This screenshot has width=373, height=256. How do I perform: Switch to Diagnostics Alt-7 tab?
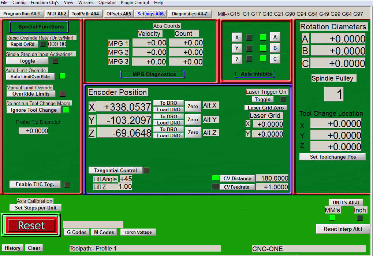(x=190, y=14)
